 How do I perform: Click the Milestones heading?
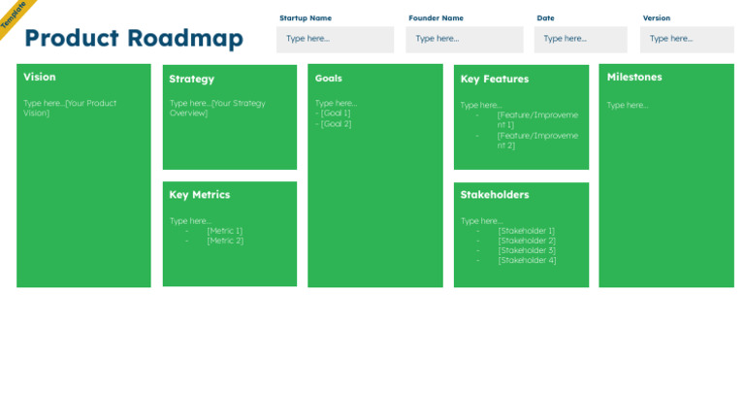[634, 77]
